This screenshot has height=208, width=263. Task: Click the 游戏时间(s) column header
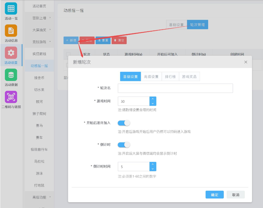[x=133, y=54]
